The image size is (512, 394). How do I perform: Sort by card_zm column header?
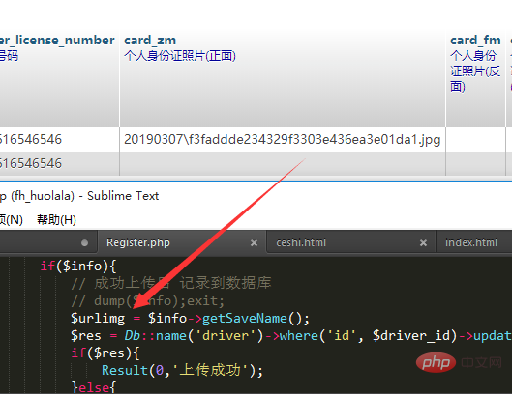[x=150, y=41]
